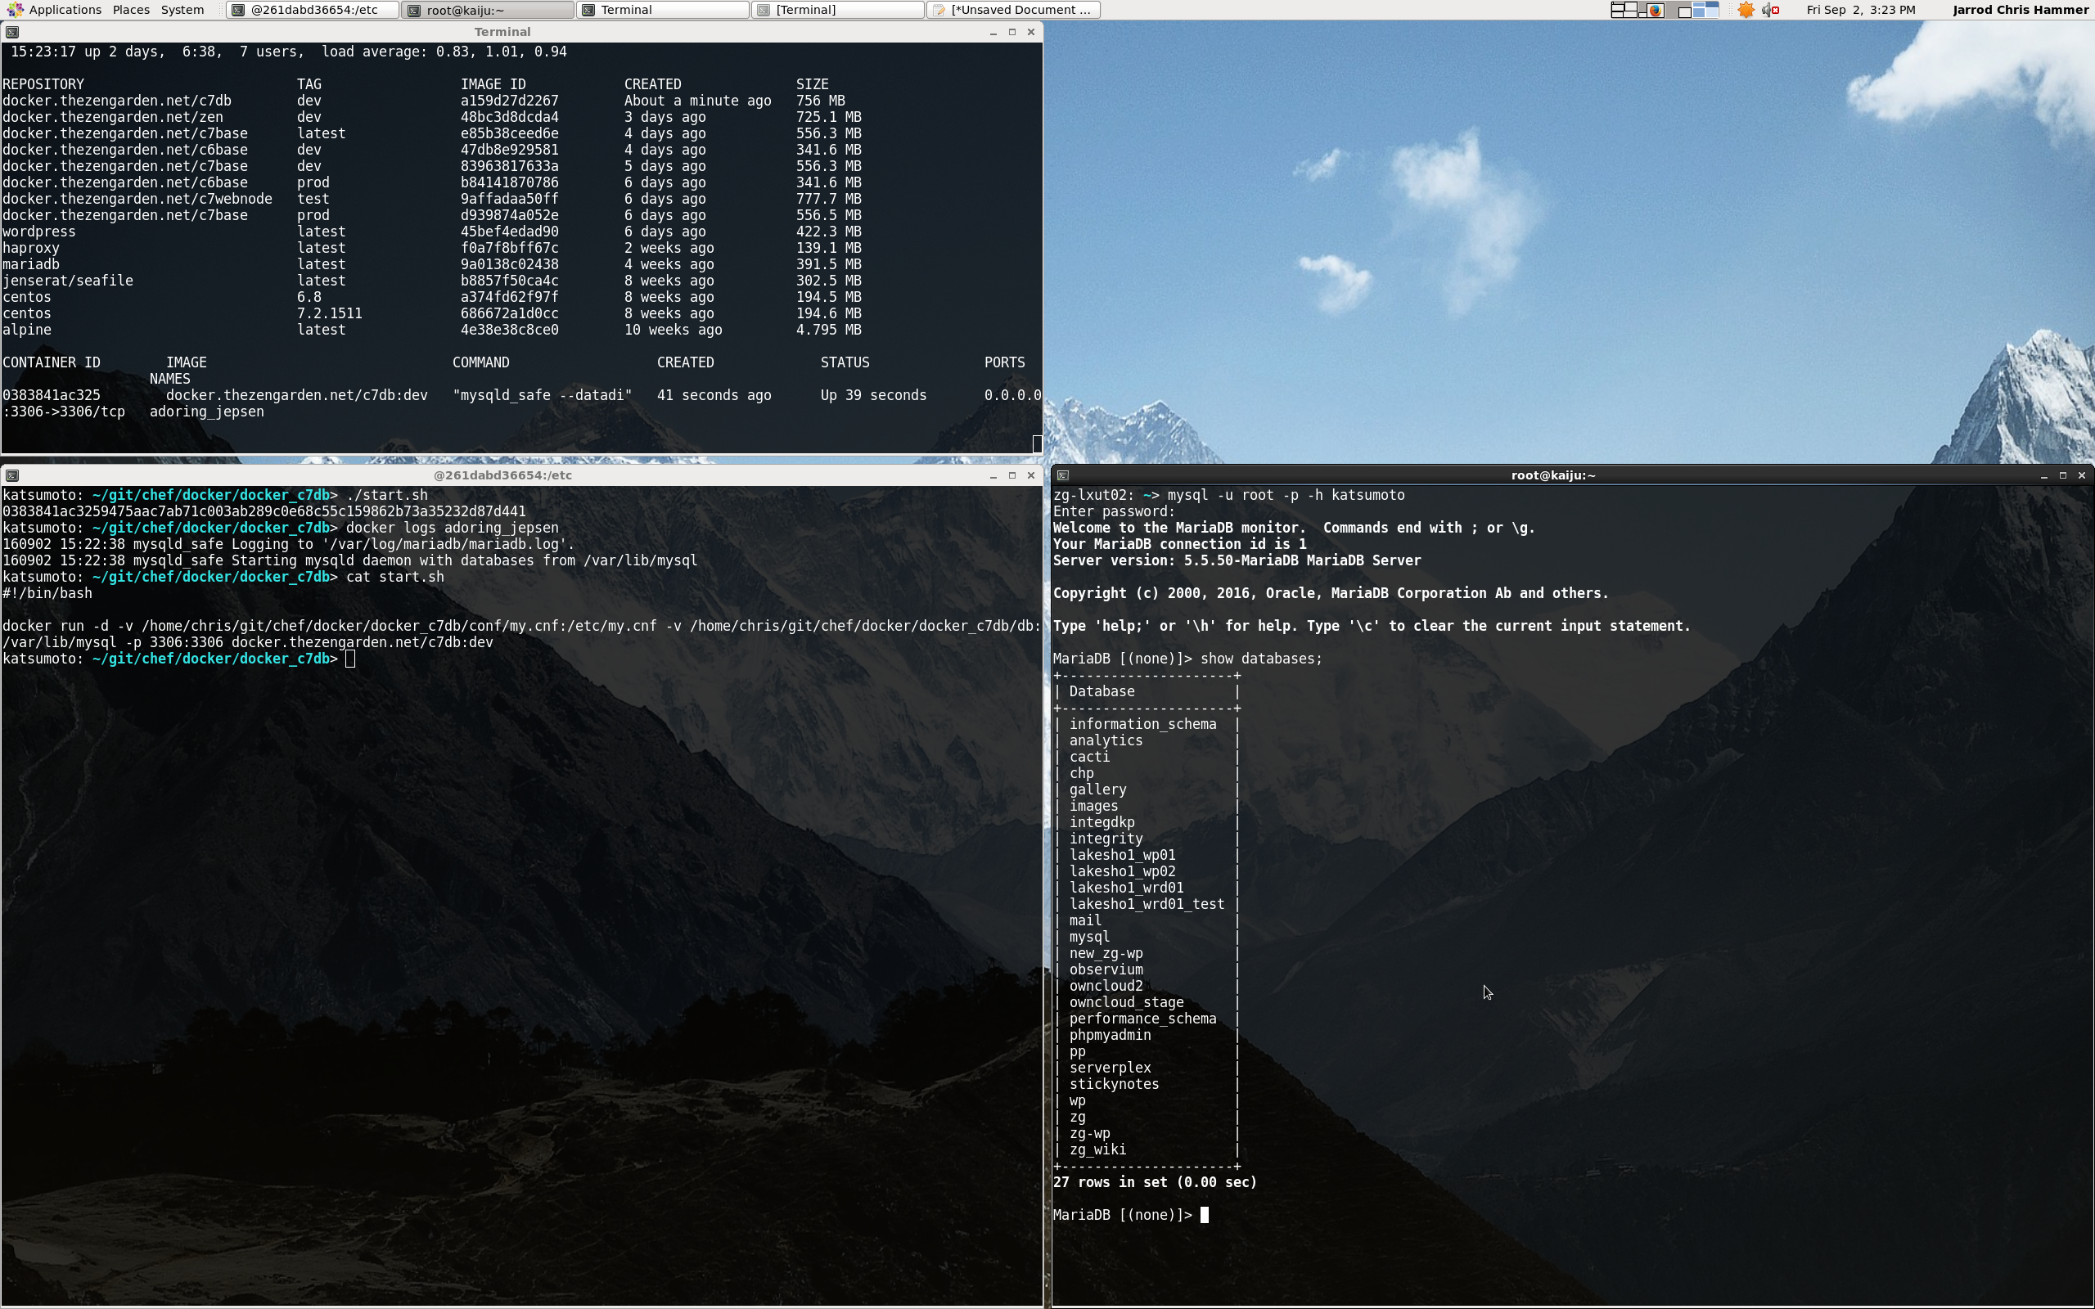This screenshot has height=1309, width=2095.
Task: Open the Places menu
Action: pos(131,10)
